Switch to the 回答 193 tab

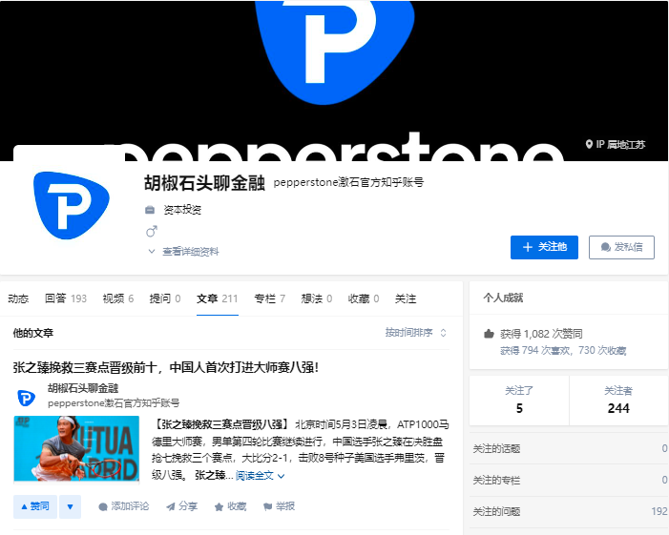click(x=66, y=298)
